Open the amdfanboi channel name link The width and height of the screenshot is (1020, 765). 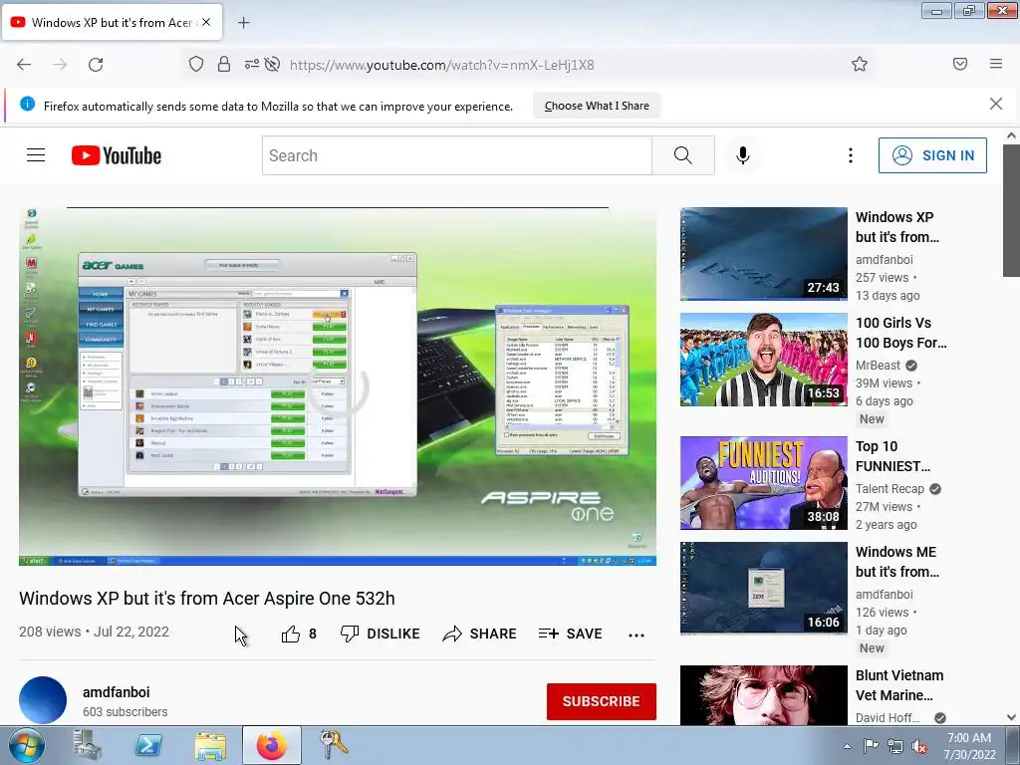pyautogui.click(x=116, y=692)
